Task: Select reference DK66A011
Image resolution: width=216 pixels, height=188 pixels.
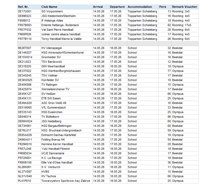Action: [x=29, y=140]
